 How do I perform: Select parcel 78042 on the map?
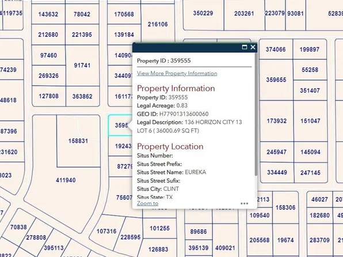tap(82, 14)
